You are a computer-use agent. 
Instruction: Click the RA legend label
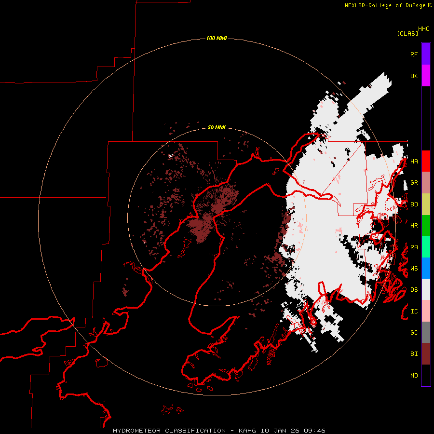[414, 247]
